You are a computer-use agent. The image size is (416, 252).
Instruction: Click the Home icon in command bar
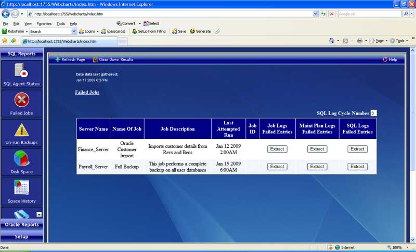pyautogui.click(x=332, y=41)
